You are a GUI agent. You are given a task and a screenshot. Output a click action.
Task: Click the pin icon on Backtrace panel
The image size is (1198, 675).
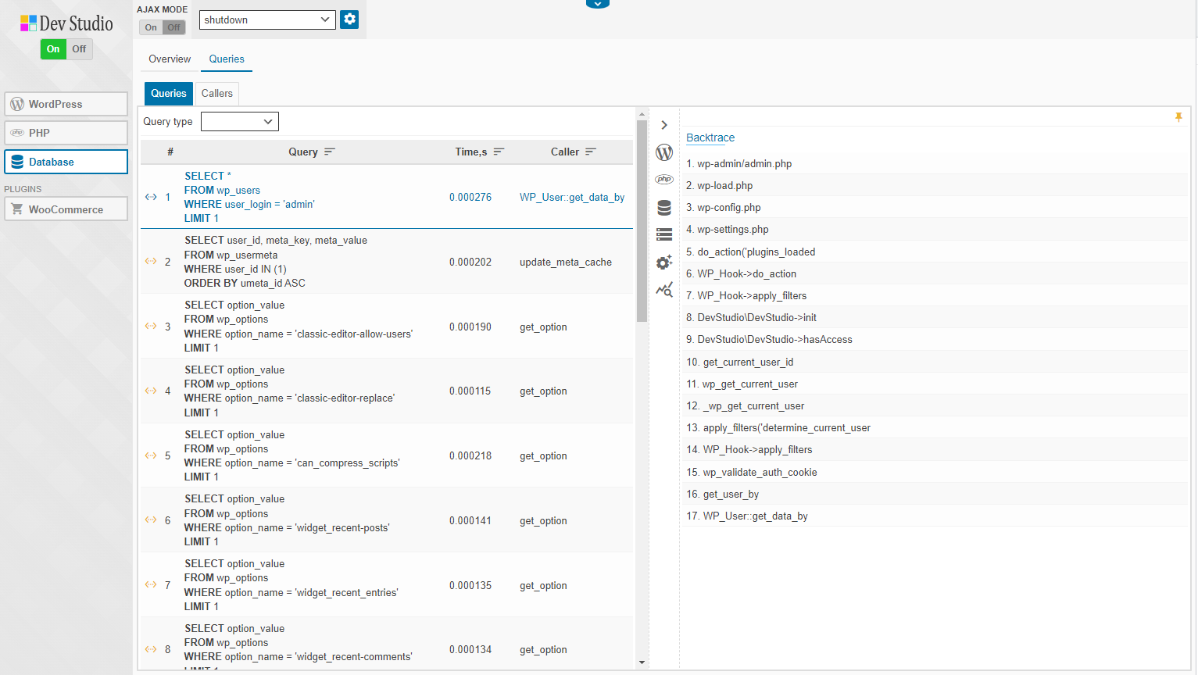[1178, 117]
